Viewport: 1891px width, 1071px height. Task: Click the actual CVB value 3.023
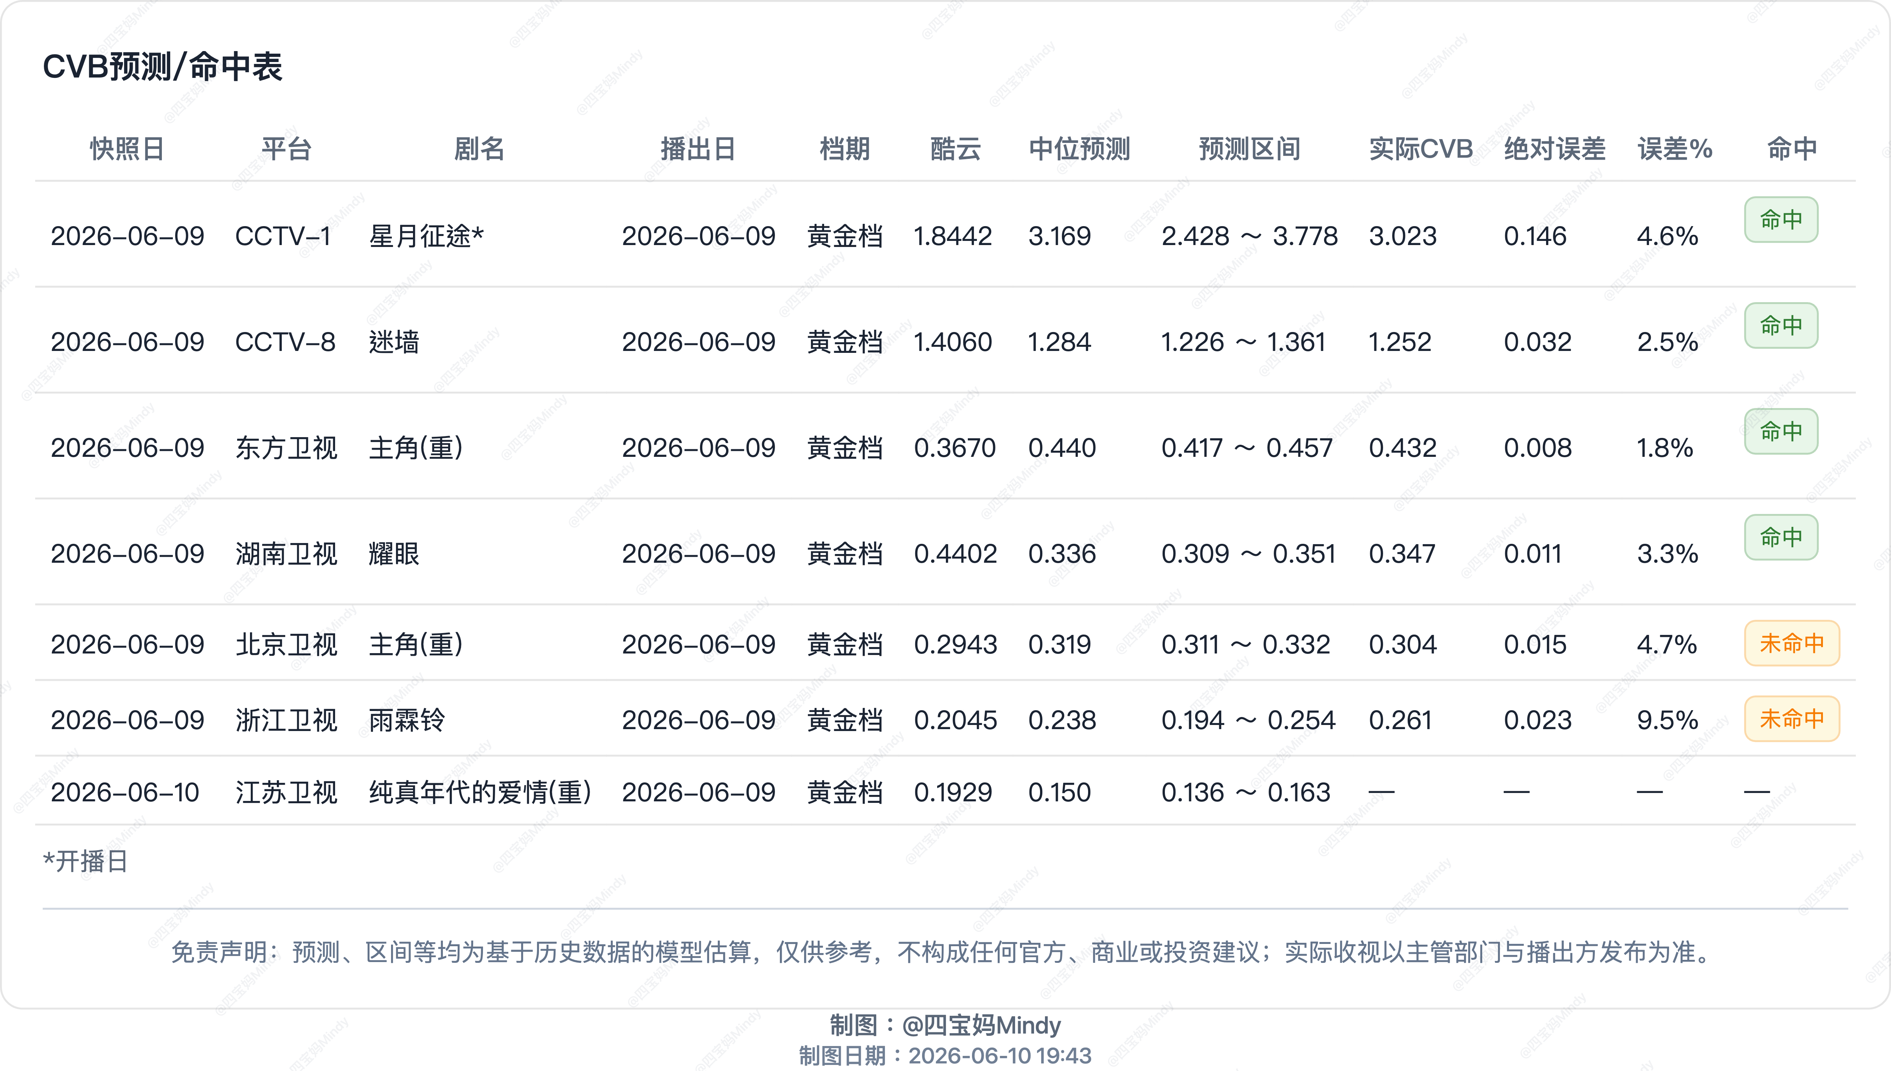coord(1403,236)
